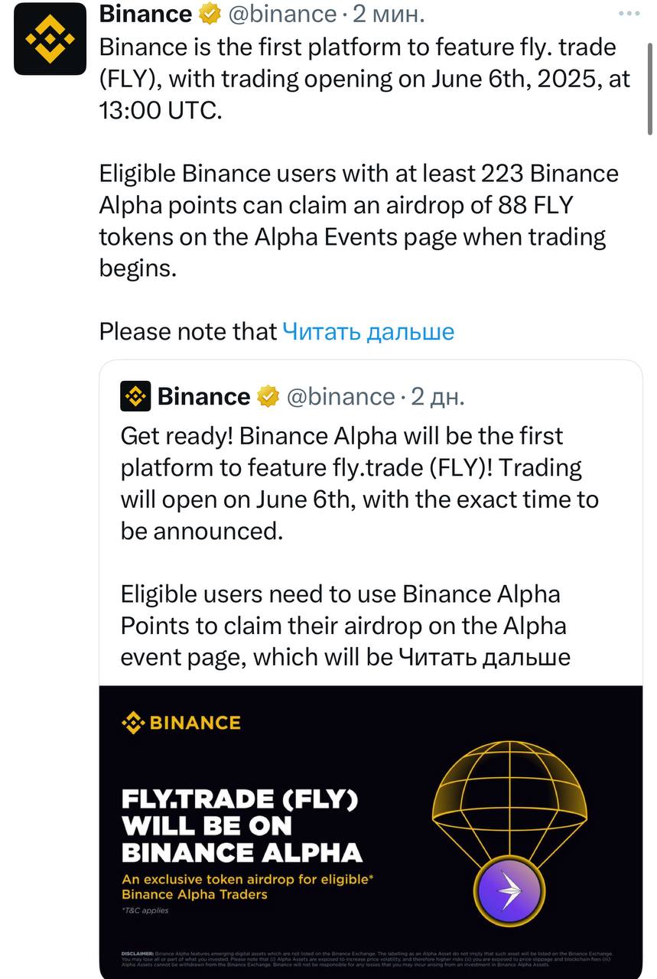Click the purple FLY token icon in banner
The height and width of the screenshot is (979, 657).
(x=509, y=891)
